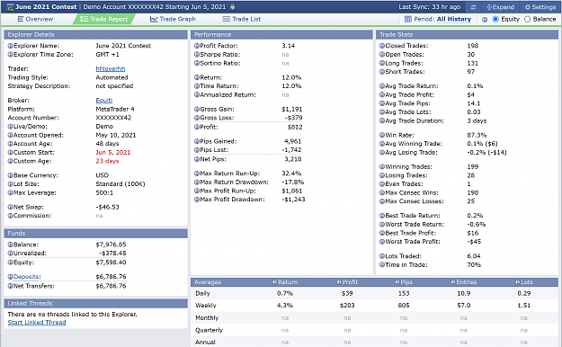Select the Trade Report tab
This screenshot has width=562, height=347.
[x=104, y=19]
